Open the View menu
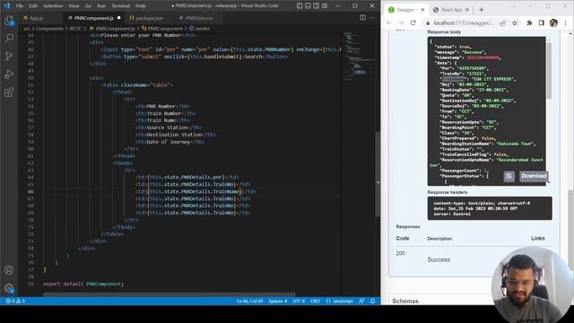The image size is (574, 323). click(74, 6)
